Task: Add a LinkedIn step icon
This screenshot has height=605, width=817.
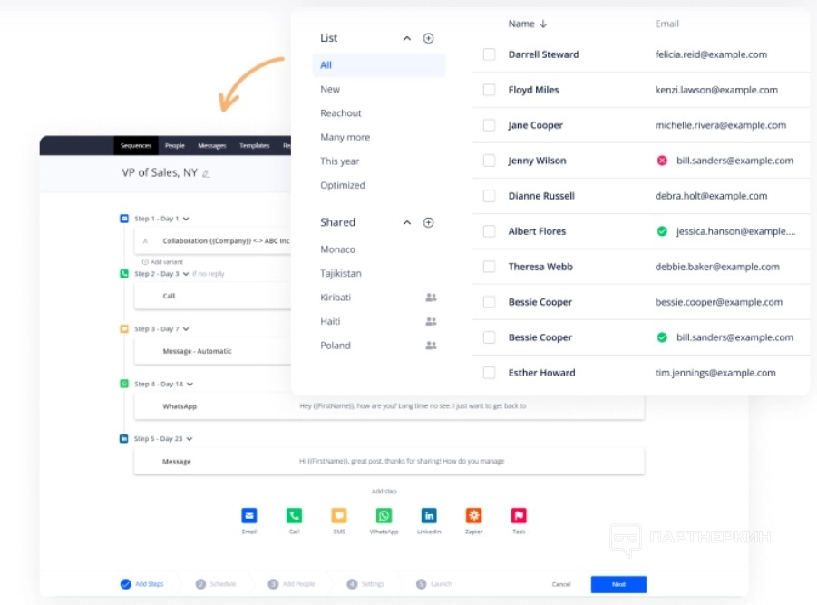Action: pyautogui.click(x=429, y=515)
